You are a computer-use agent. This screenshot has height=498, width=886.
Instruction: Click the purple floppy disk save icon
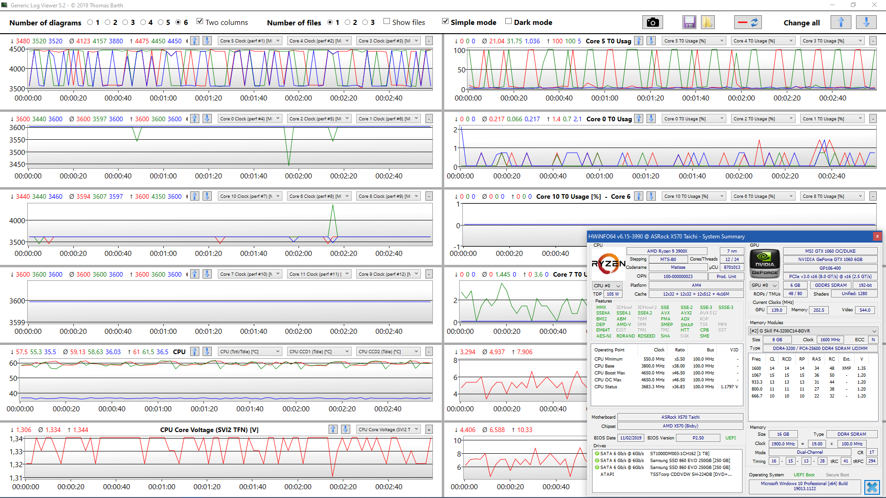click(x=689, y=22)
